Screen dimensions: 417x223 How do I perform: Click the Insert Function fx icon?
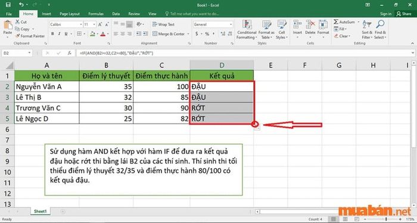coord(70,53)
